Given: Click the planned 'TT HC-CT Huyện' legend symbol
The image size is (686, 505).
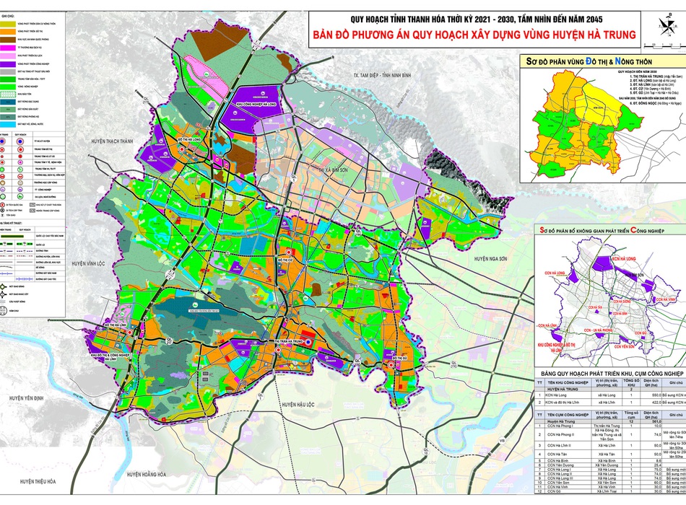Looking at the screenshot, I should point(20,141).
